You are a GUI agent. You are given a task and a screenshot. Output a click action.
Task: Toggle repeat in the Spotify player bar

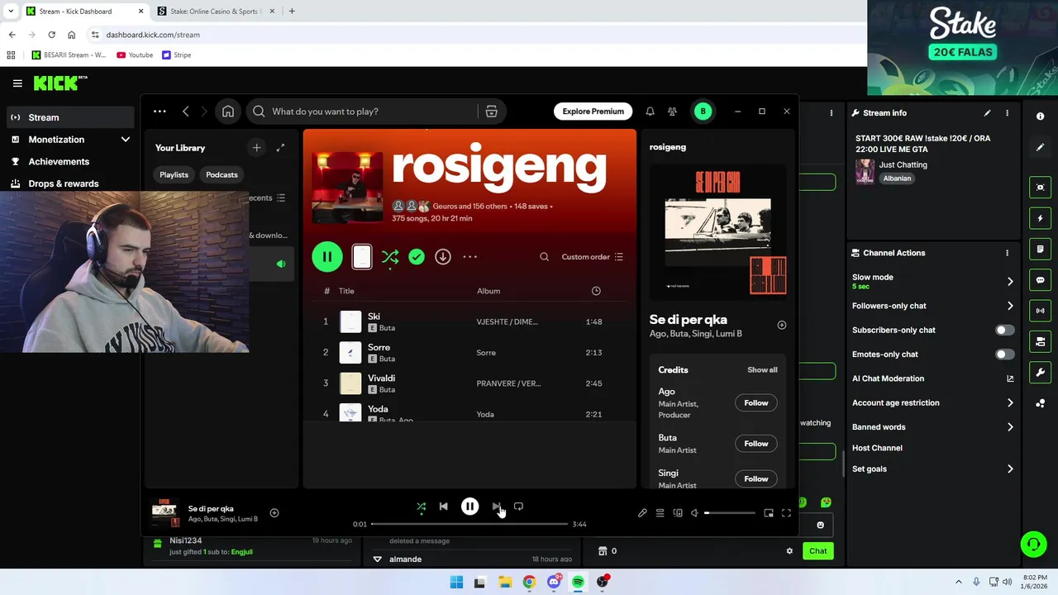518,507
